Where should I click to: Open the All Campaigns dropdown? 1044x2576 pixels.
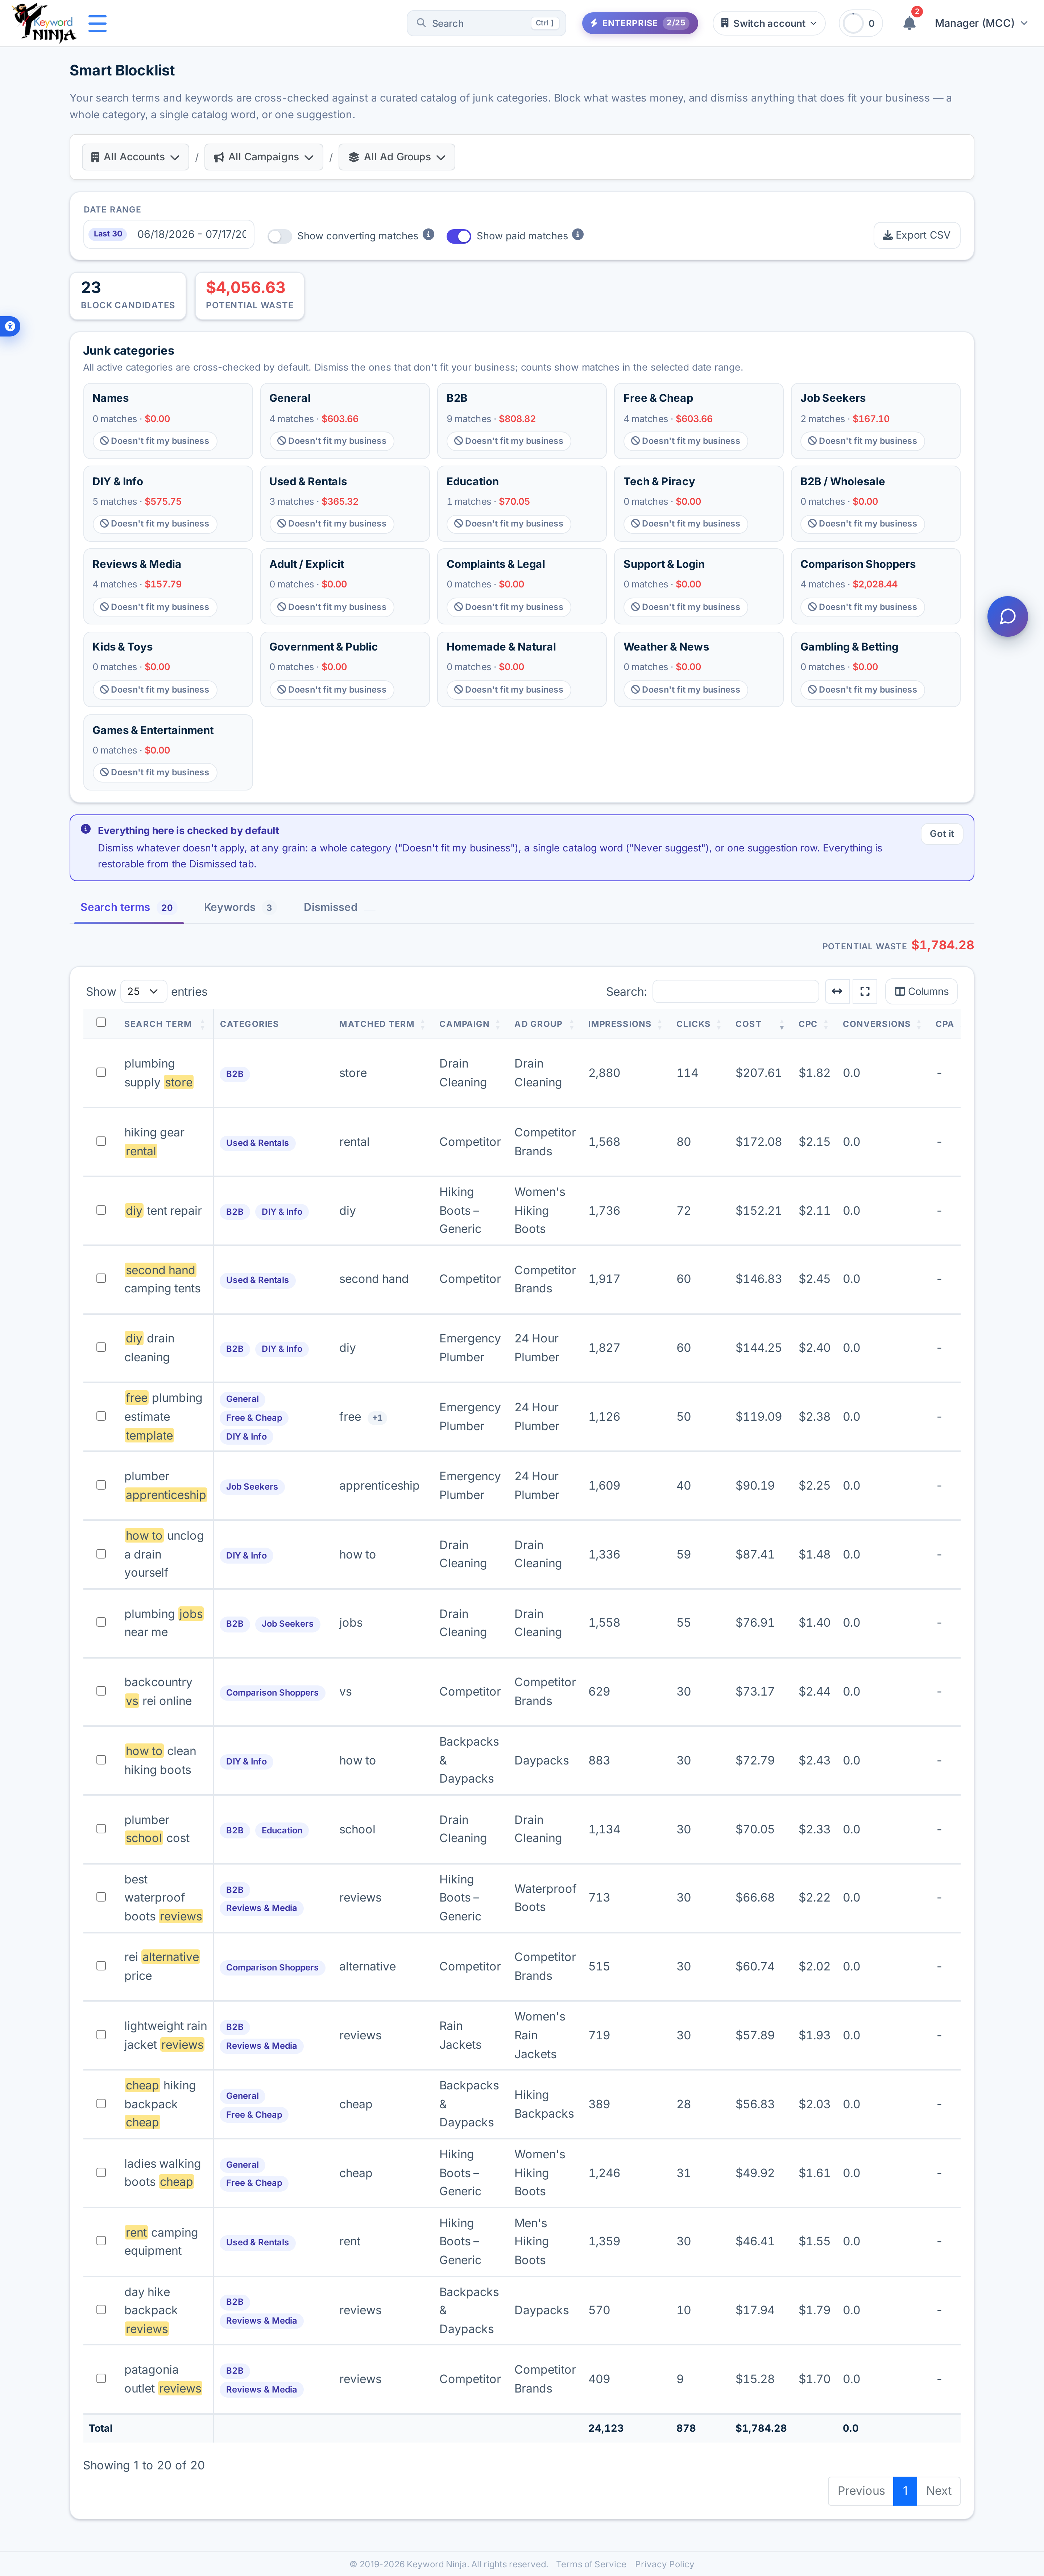pyautogui.click(x=263, y=157)
